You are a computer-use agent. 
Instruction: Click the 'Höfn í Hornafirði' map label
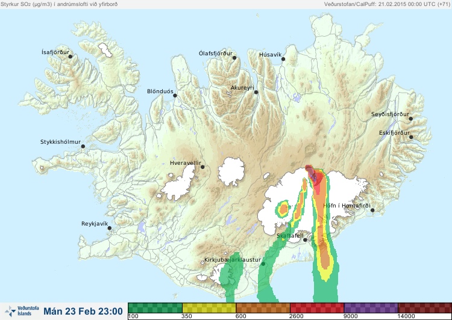point(347,206)
